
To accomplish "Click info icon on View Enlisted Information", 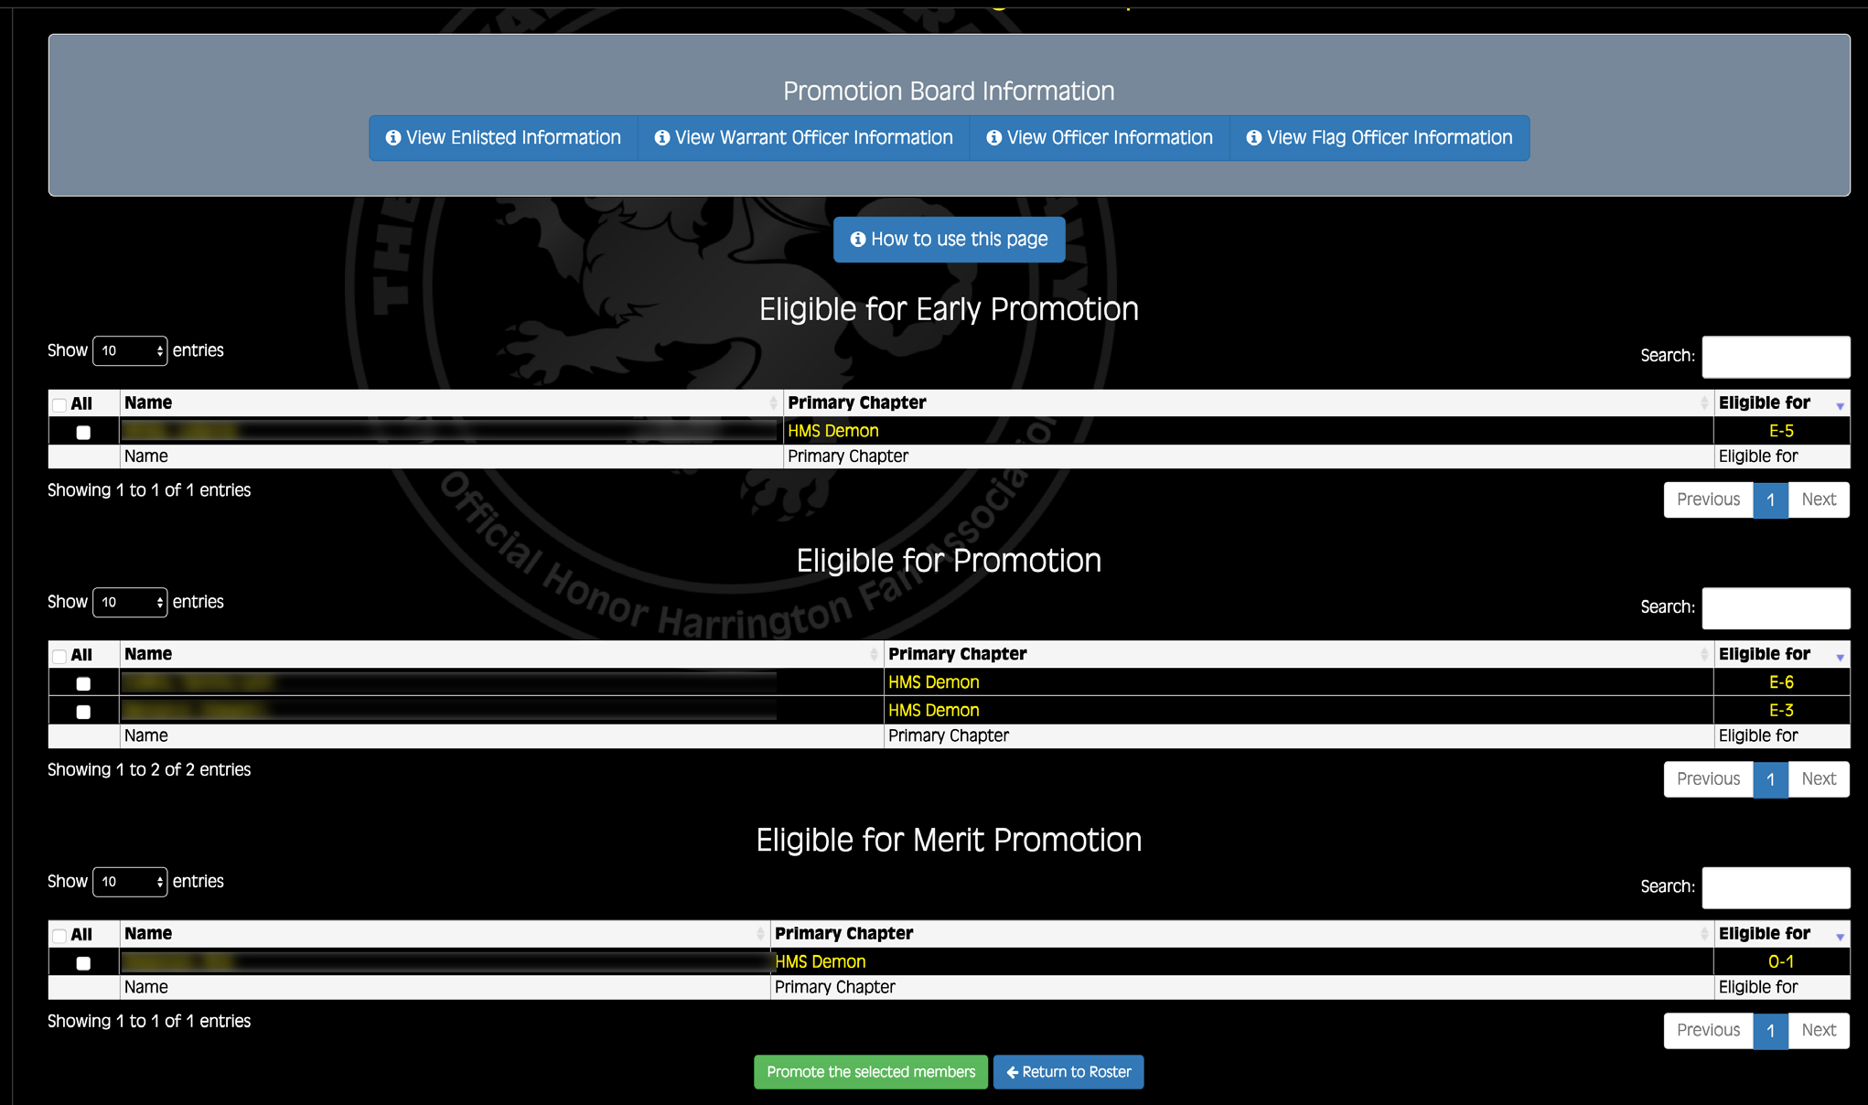I will 393,138.
